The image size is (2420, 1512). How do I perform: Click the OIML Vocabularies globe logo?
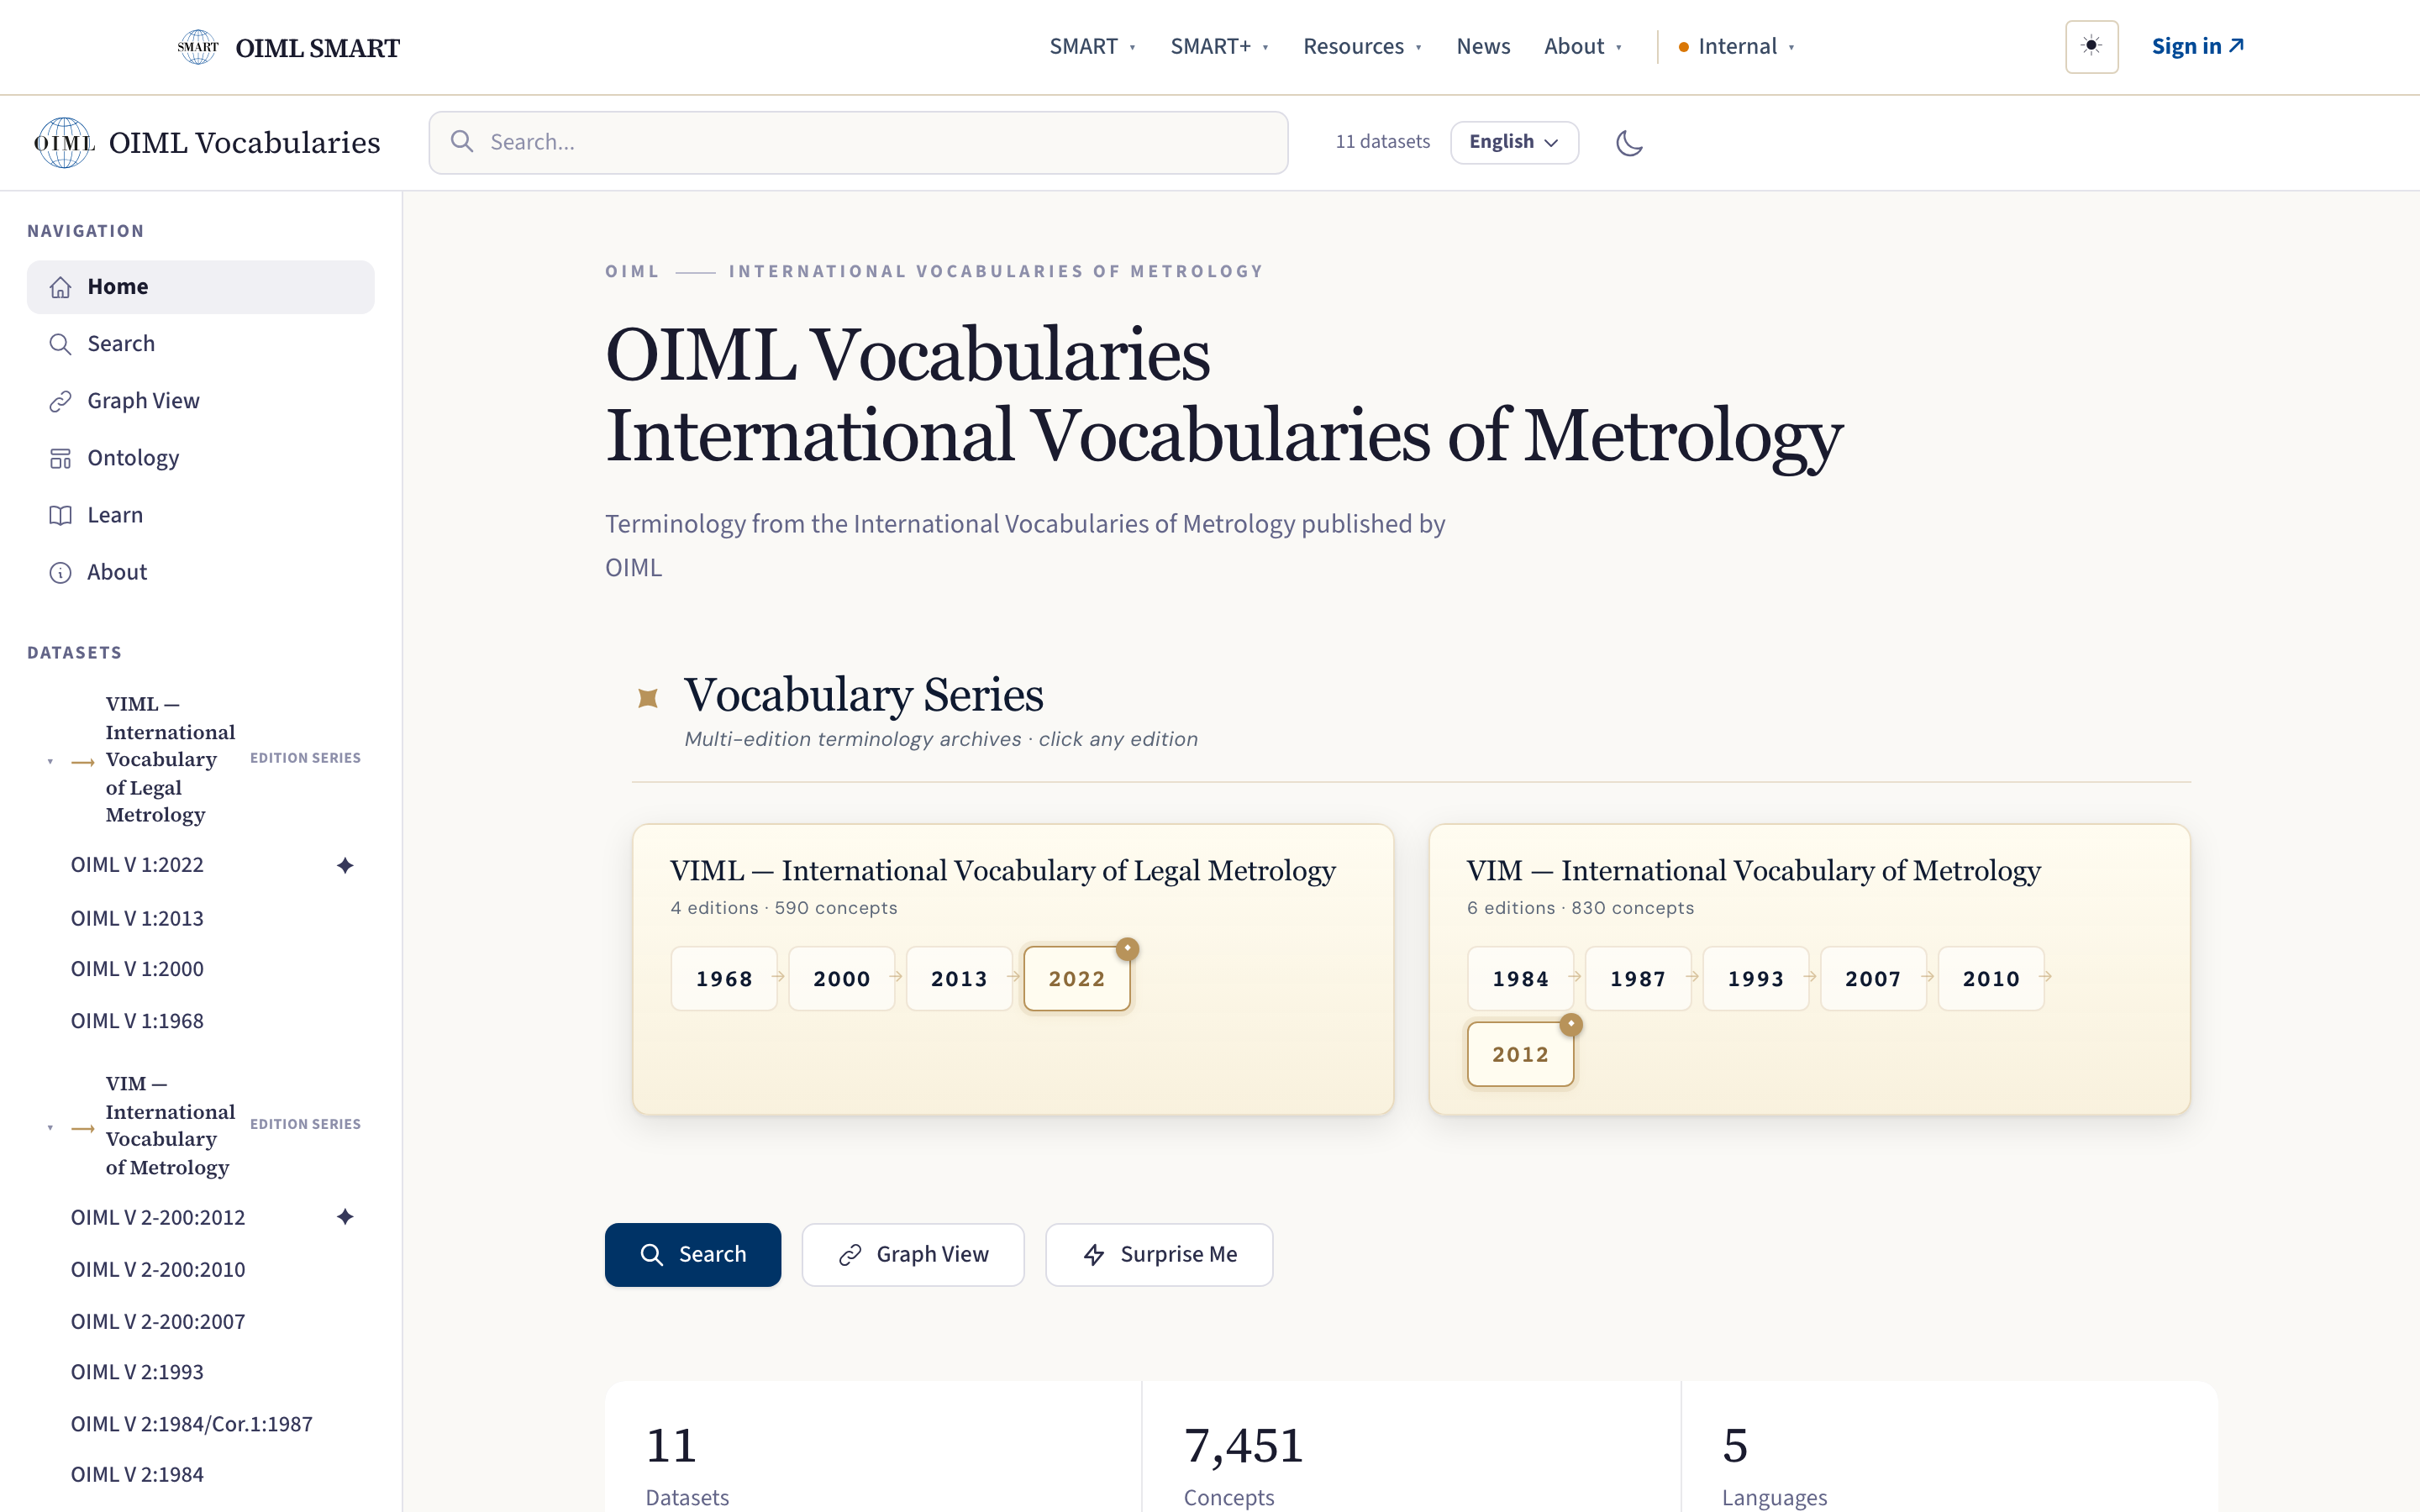tap(64, 143)
